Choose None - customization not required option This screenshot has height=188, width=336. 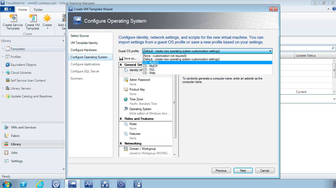tap(207, 56)
